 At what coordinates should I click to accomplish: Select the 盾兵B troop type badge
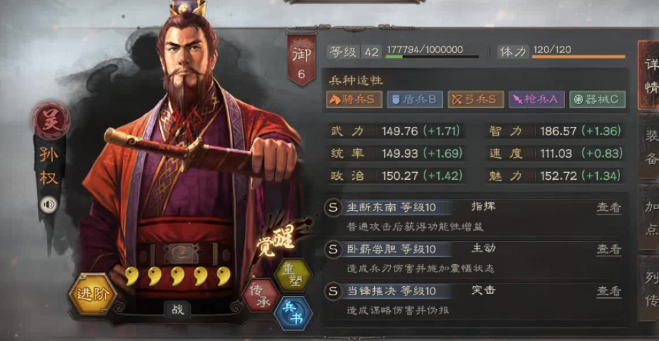tap(415, 99)
